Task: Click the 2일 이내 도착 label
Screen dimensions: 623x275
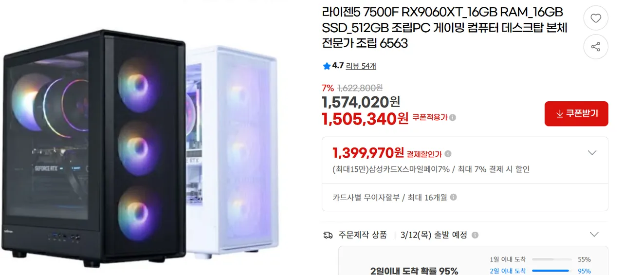Action: tap(508, 271)
